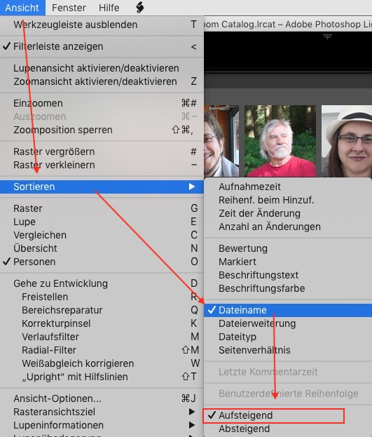Screen dimensions: 372x437
Task: Choose Freistellen tool
Action: pos(102,297)
